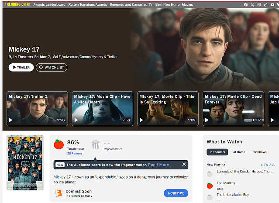The width and height of the screenshot is (279, 203).
Task: Click the Trailer button
Action: click(x=21, y=67)
